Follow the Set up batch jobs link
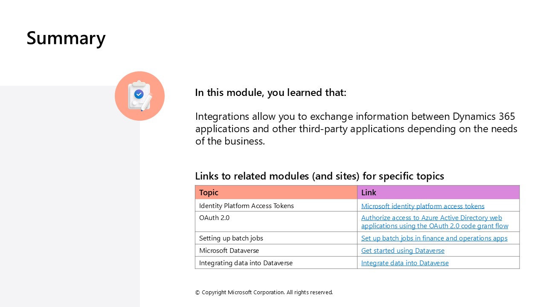This screenshot has height=307, width=546. tap(434, 238)
